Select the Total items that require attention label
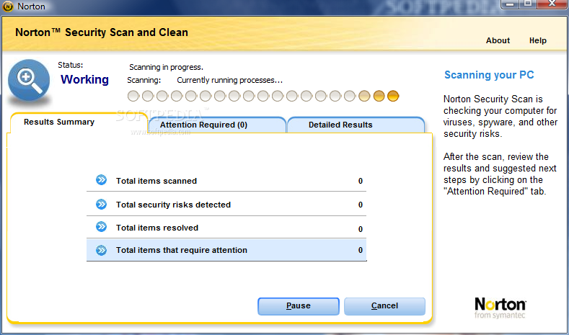 182,250
